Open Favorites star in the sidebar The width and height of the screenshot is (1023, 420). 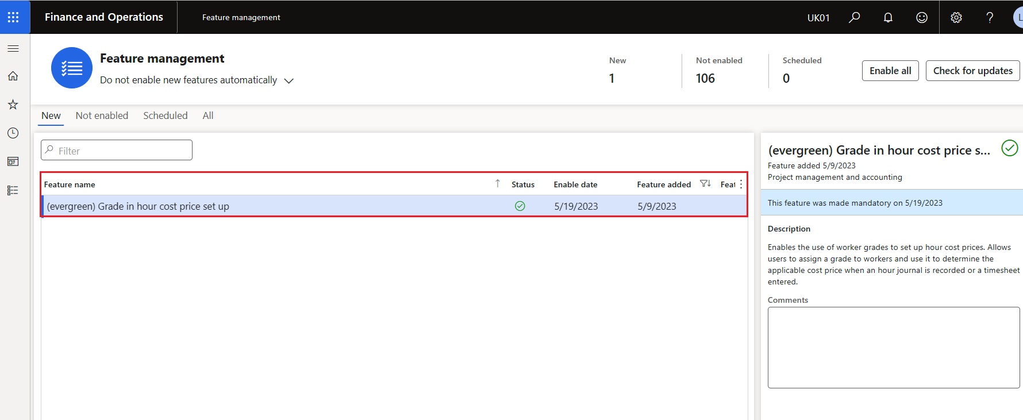point(13,105)
